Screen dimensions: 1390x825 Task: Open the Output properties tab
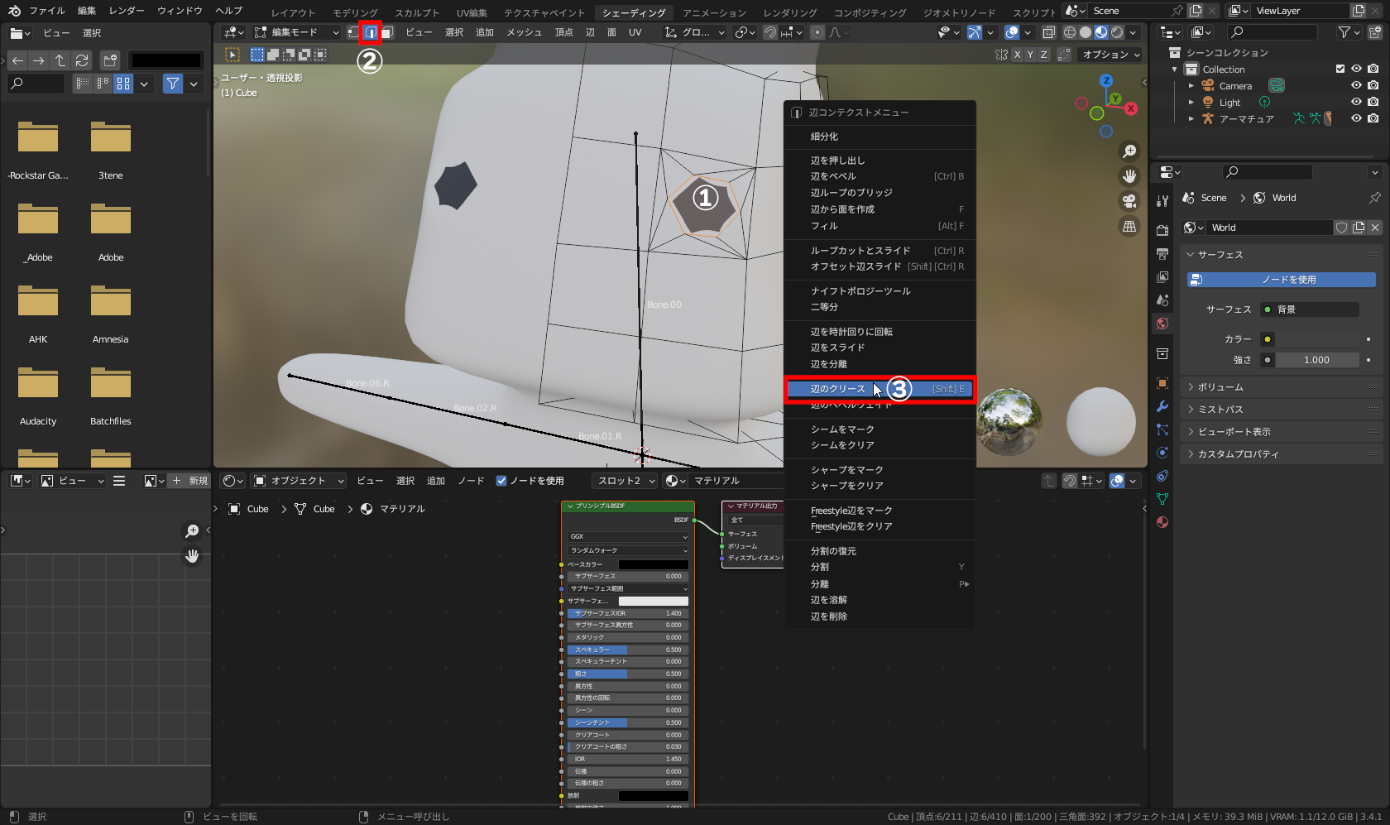click(x=1162, y=253)
